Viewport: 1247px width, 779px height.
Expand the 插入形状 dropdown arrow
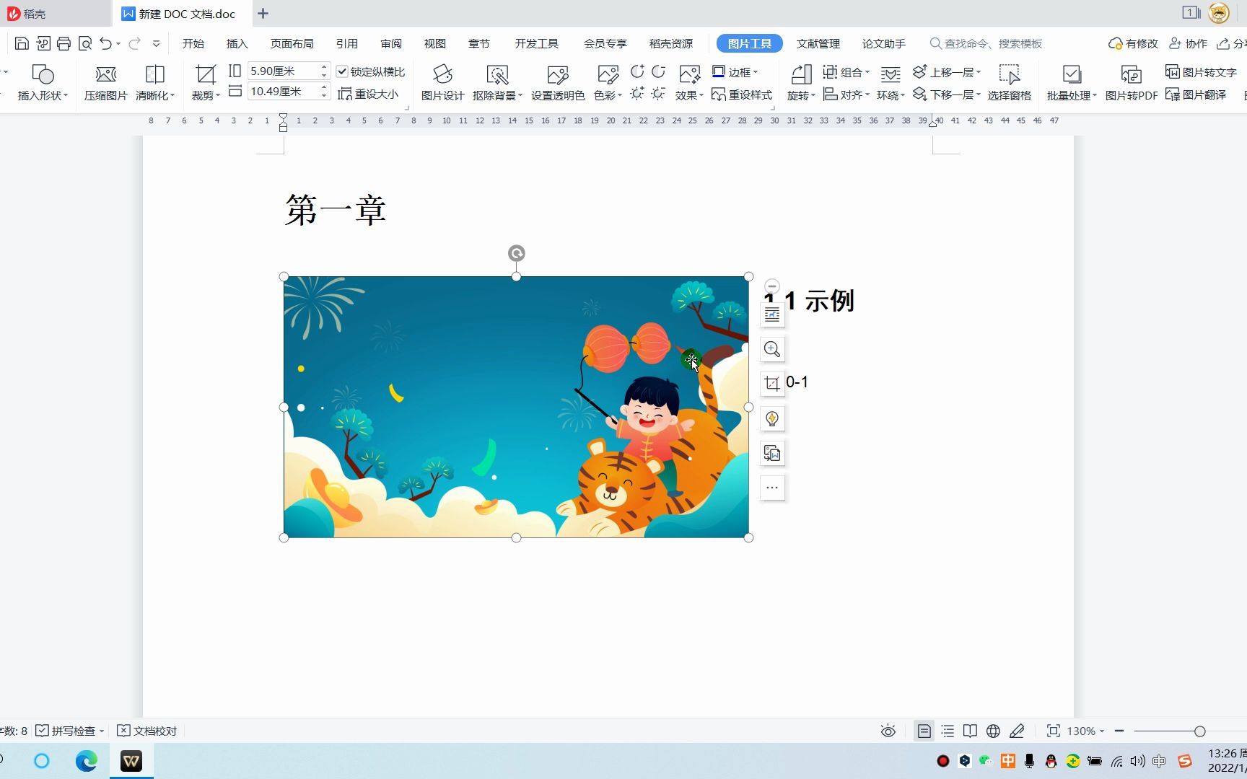66,96
